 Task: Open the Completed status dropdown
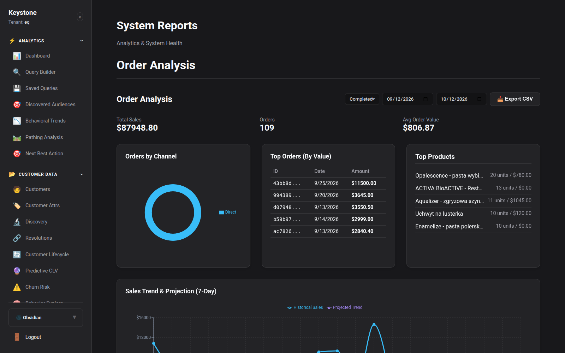362,99
